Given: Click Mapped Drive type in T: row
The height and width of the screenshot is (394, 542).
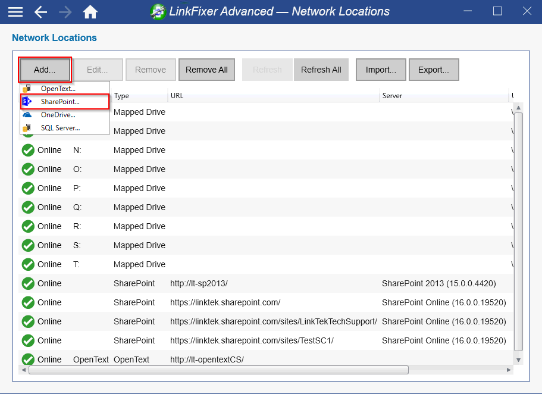Looking at the screenshot, I should tap(139, 264).
